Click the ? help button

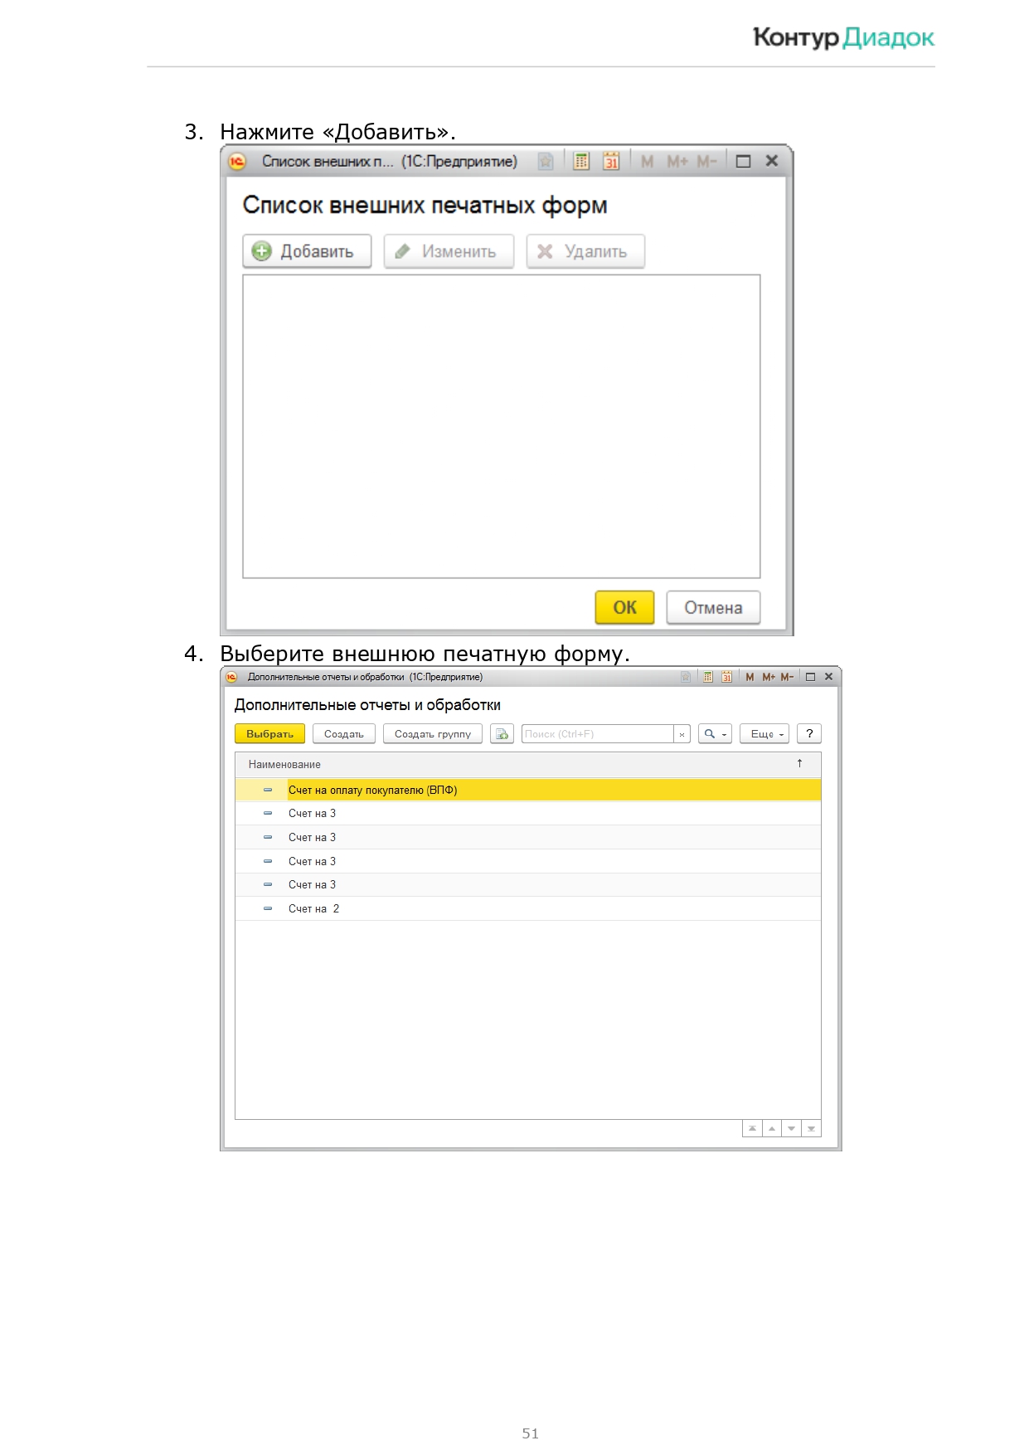point(808,734)
